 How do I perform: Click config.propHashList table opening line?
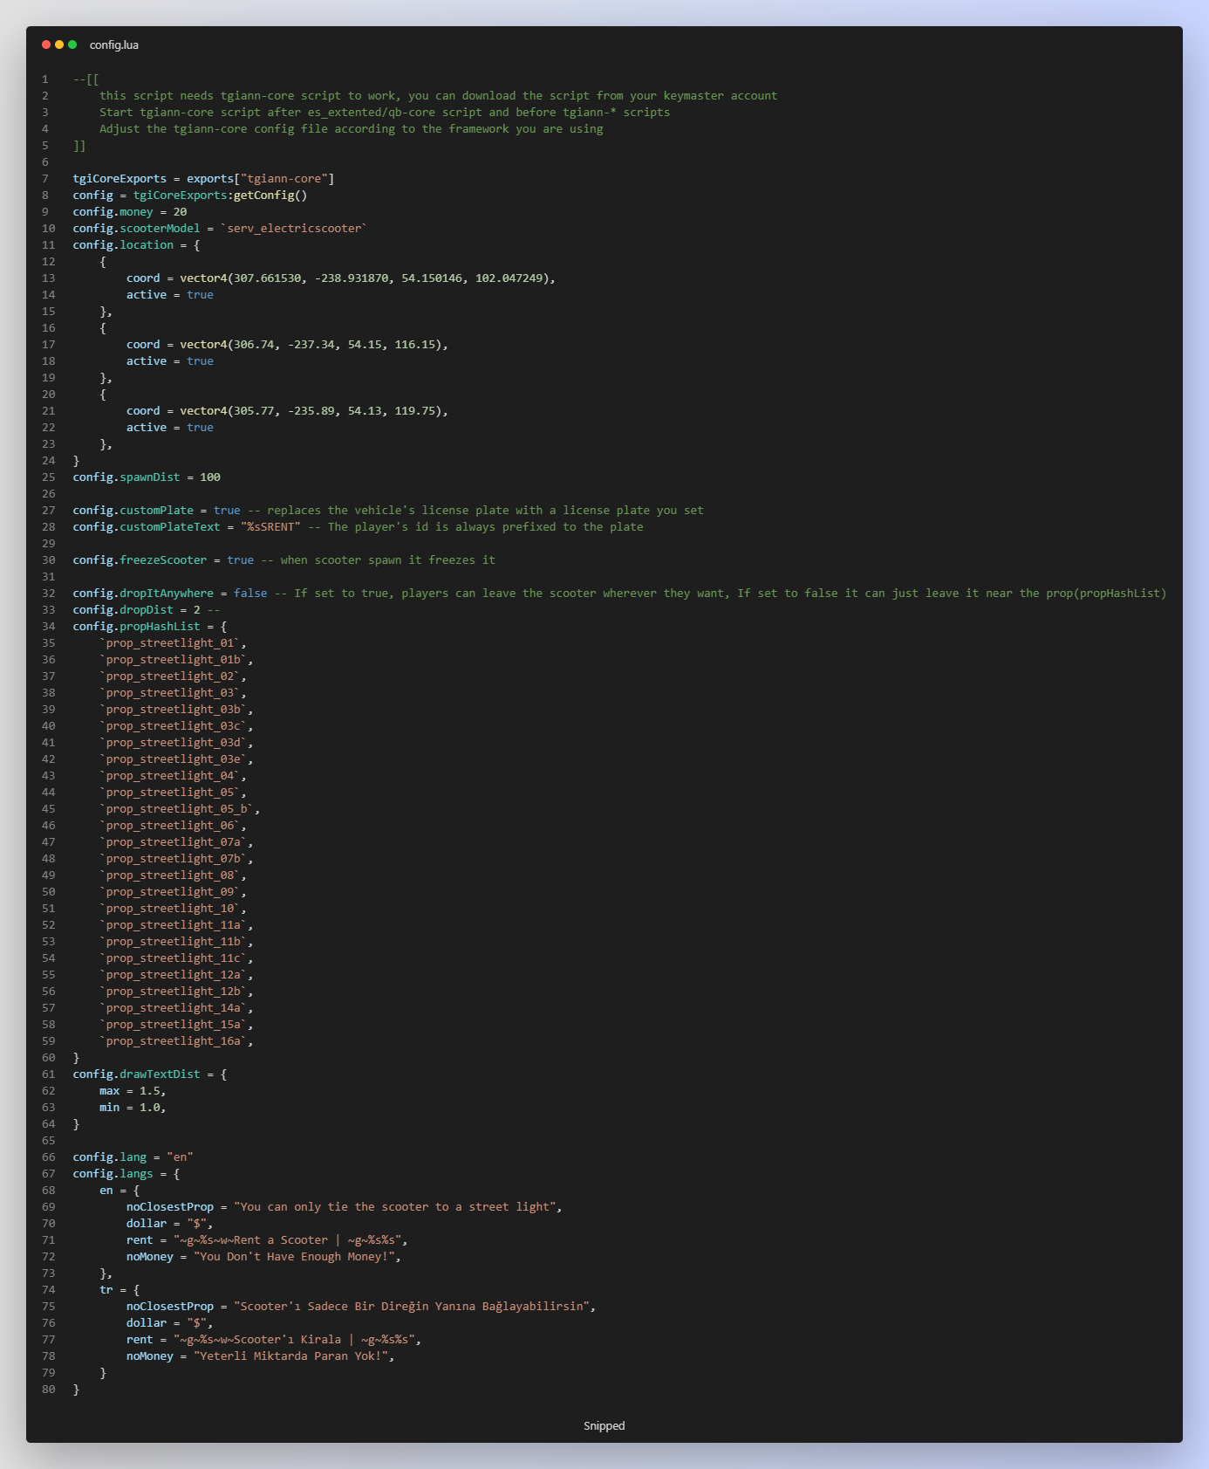click(150, 627)
